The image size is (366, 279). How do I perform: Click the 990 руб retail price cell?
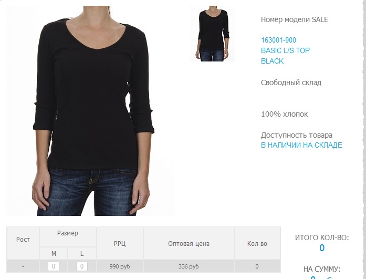120,266
